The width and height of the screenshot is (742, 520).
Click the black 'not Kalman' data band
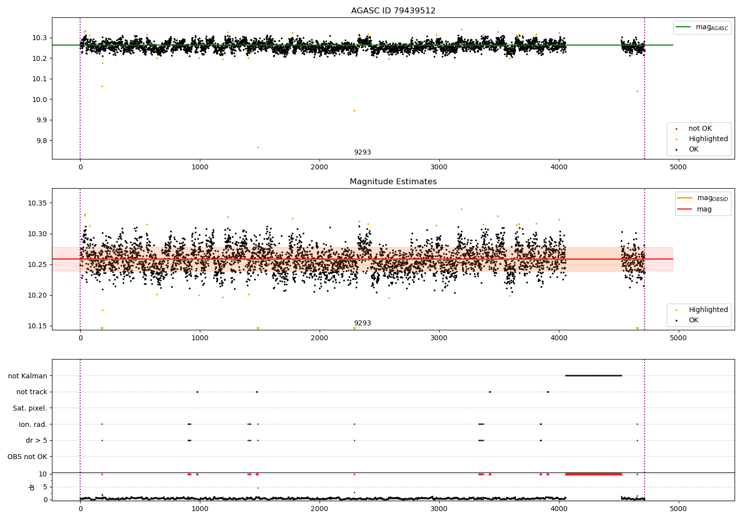[x=594, y=375]
